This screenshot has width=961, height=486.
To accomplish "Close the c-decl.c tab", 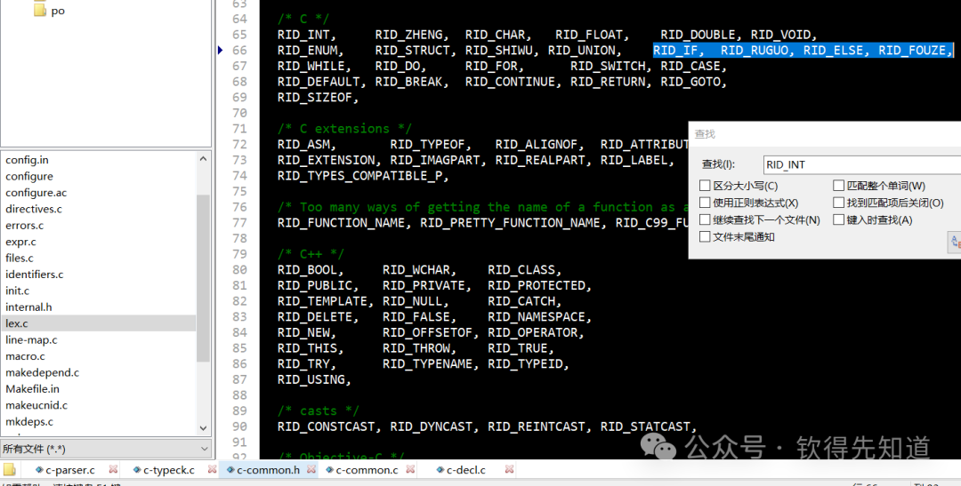I will [x=509, y=469].
